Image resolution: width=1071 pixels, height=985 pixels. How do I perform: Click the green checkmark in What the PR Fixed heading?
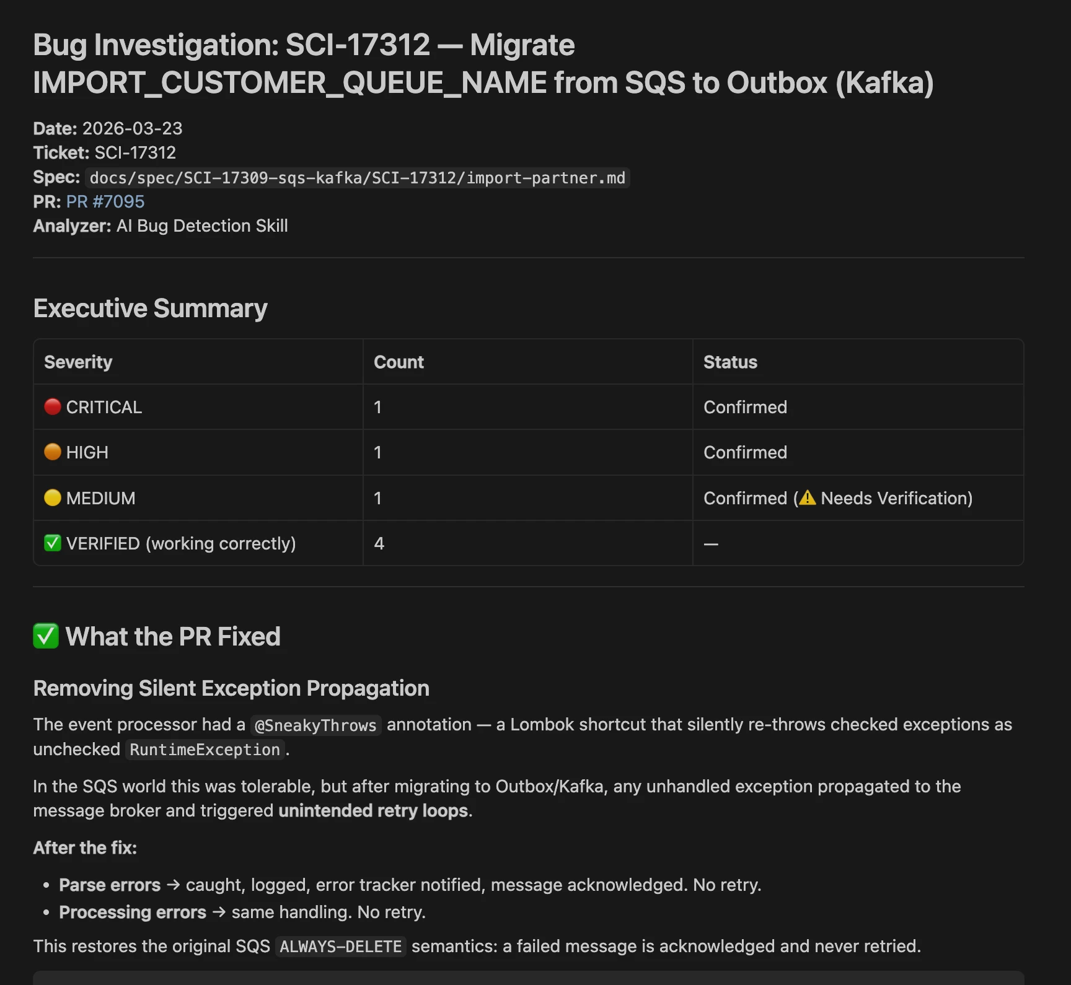click(46, 636)
